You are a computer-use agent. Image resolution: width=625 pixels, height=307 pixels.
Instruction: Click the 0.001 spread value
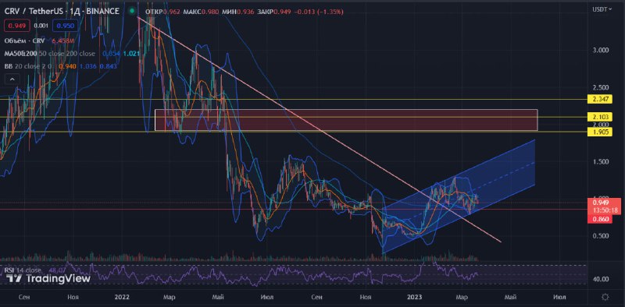pos(41,26)
